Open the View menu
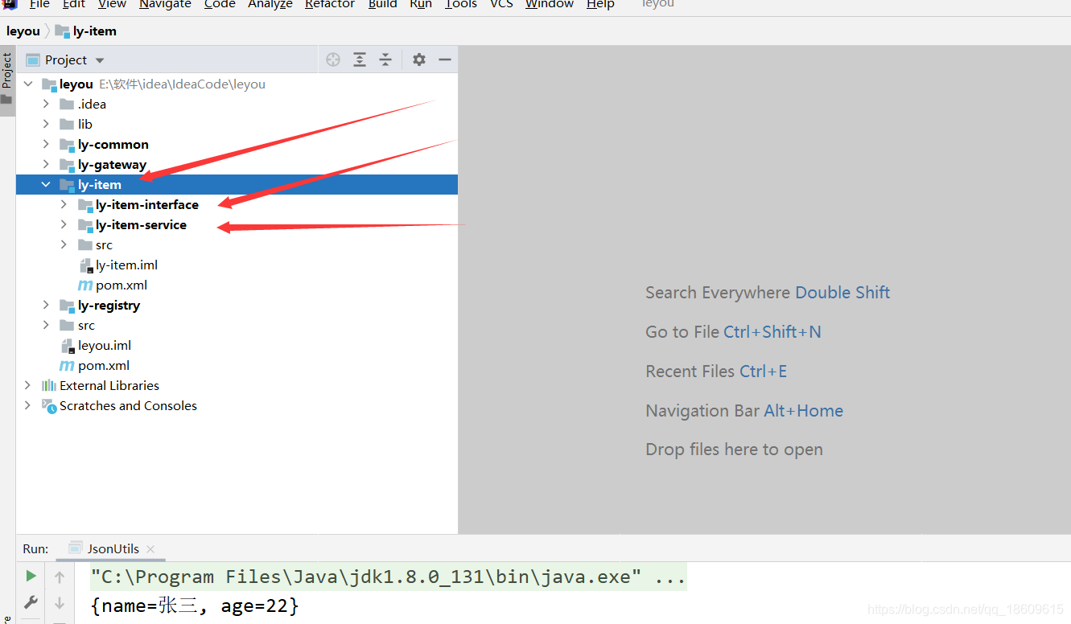The image size is (1071, 624). [113, 4]
